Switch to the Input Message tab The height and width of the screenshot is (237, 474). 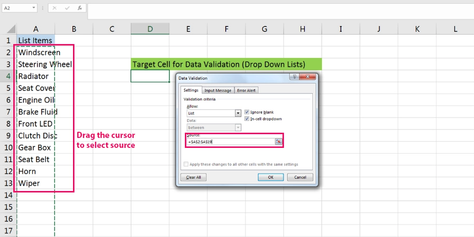click(x=218, y=91)
